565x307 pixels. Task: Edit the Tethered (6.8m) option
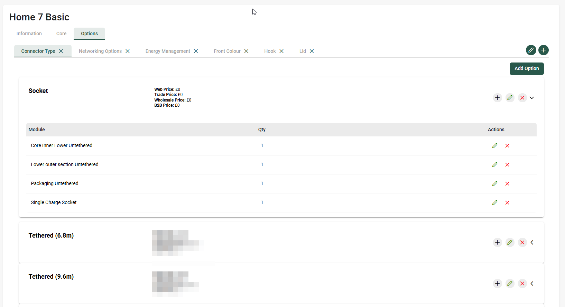pos(510,242)
